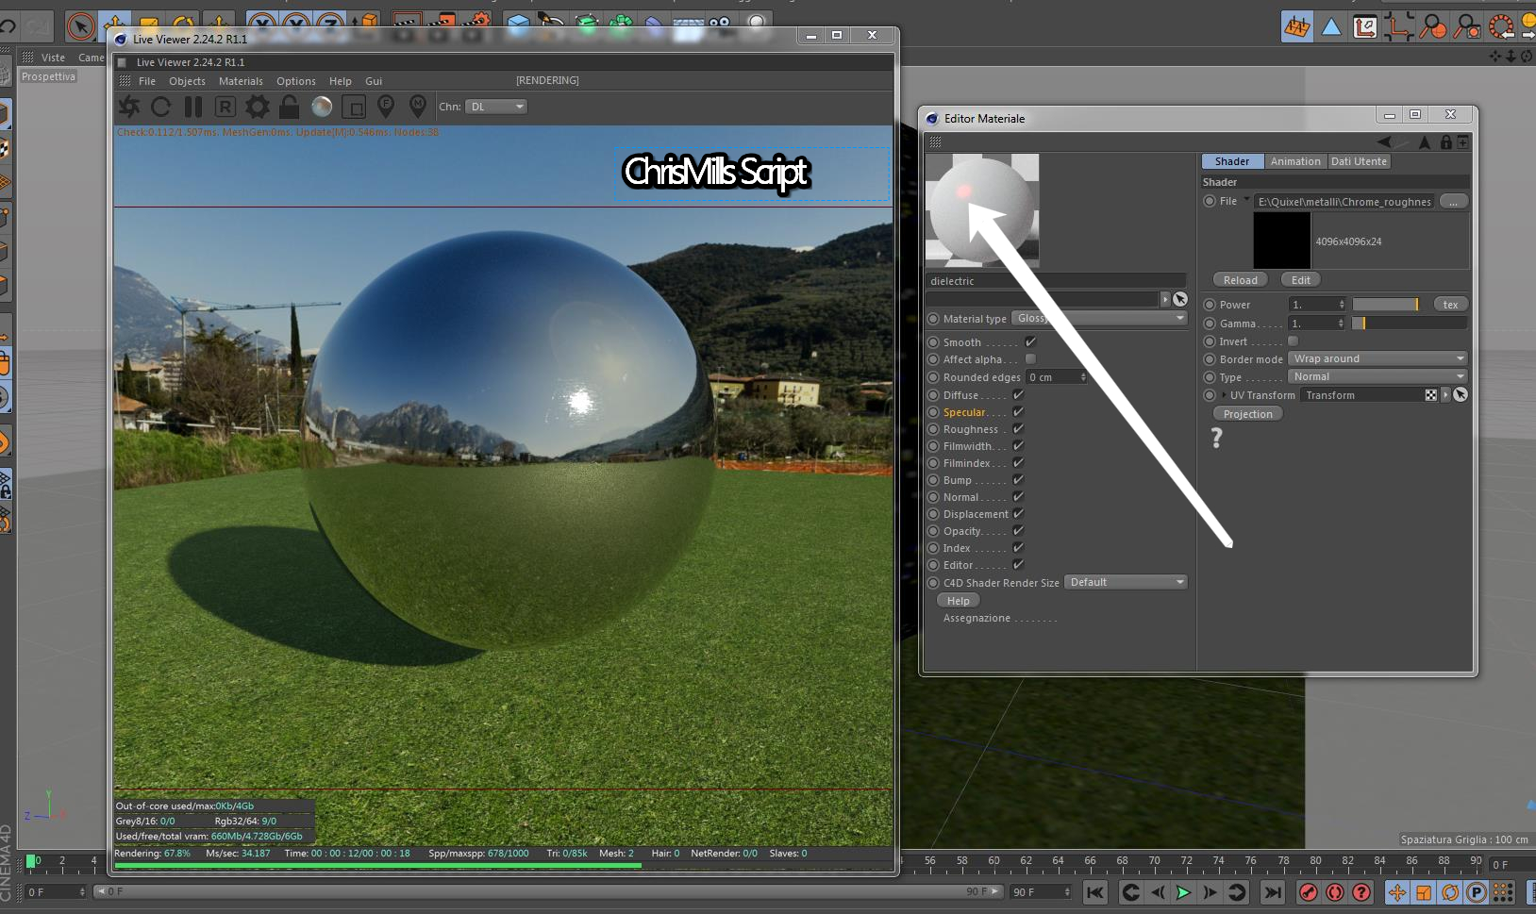Pause the Live Viewer rendering
Viewport: 1536px width, 914px height.
tap(193, 107)
